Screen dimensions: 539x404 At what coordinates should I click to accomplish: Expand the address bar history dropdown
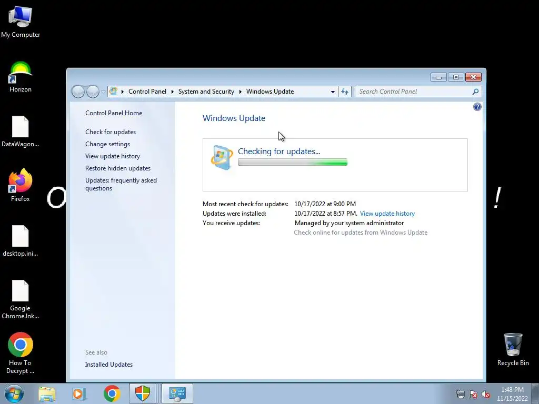[x=333, y=92]
